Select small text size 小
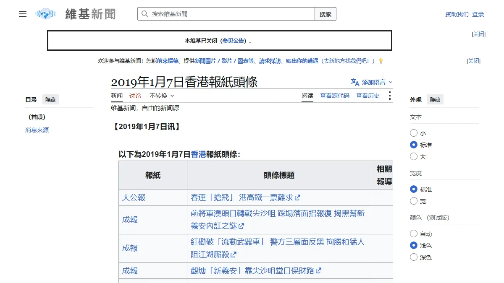 pyautogui.click(x=414, y=133)
